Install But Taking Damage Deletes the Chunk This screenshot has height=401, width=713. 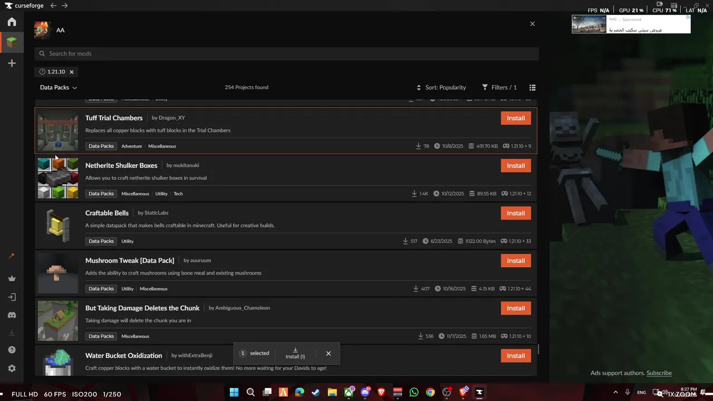tap(516, 308)
